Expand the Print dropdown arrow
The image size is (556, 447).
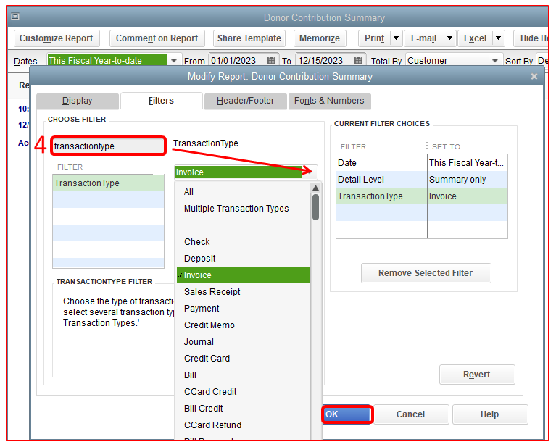click(396, 38)
